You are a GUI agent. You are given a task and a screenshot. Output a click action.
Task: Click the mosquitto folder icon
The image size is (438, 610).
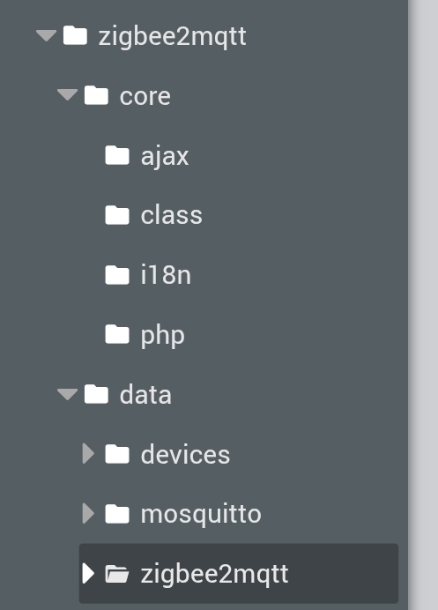tap(117, 514)
